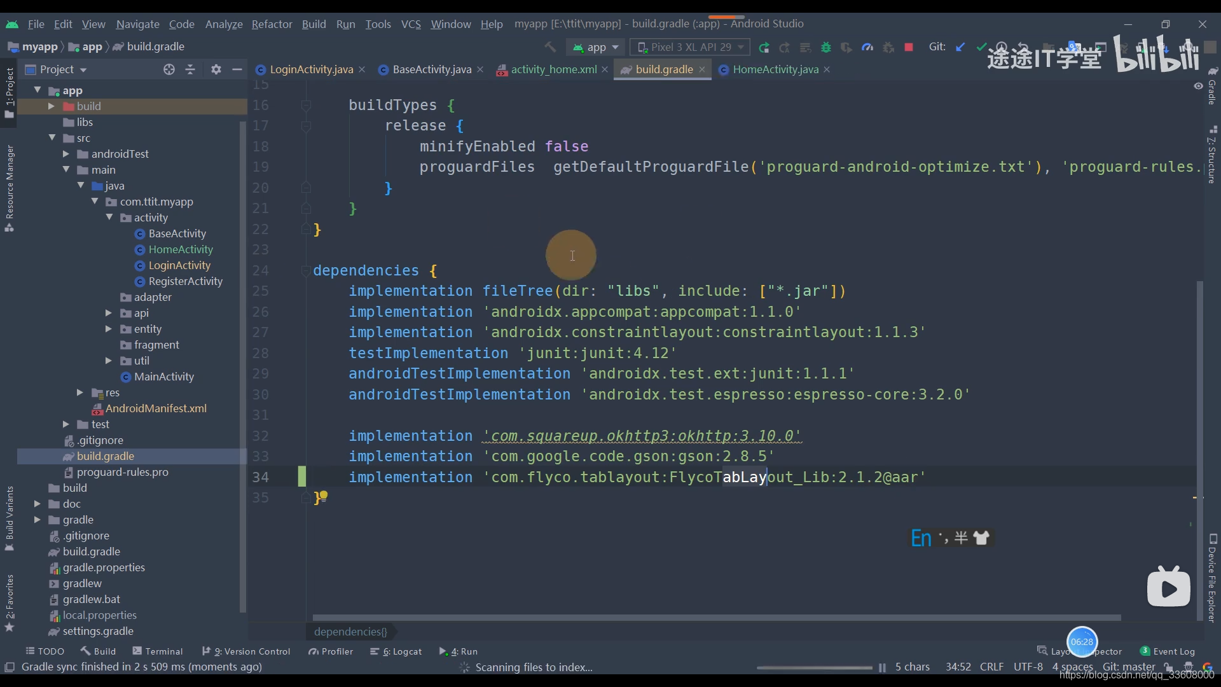Expand the androidTest folder
Viewport: 1221px width, 687px height.
pyautogui.click(x=66, y=154)
